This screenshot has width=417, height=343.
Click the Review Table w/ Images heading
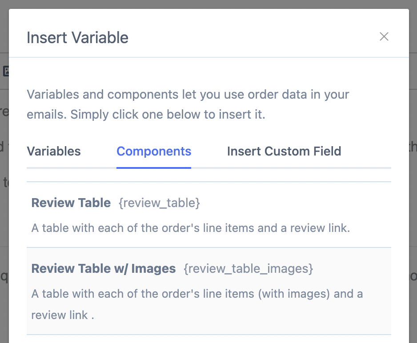point(103,269)
